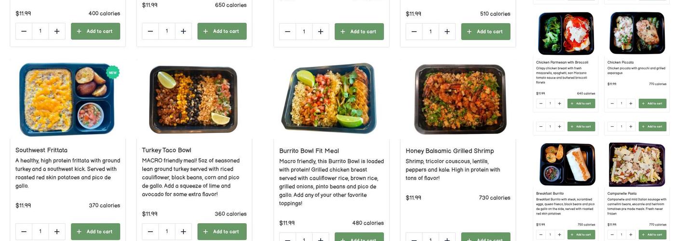This screenshot has width=675, height=241.
Task: Increase Chicken Parmesan with Broccoli quantity
Action: click(559, 103)
